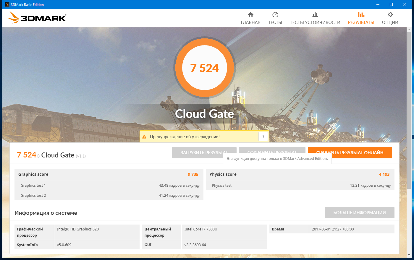Minimize the 3DMark window
The image size is (414, 260).
378,4
